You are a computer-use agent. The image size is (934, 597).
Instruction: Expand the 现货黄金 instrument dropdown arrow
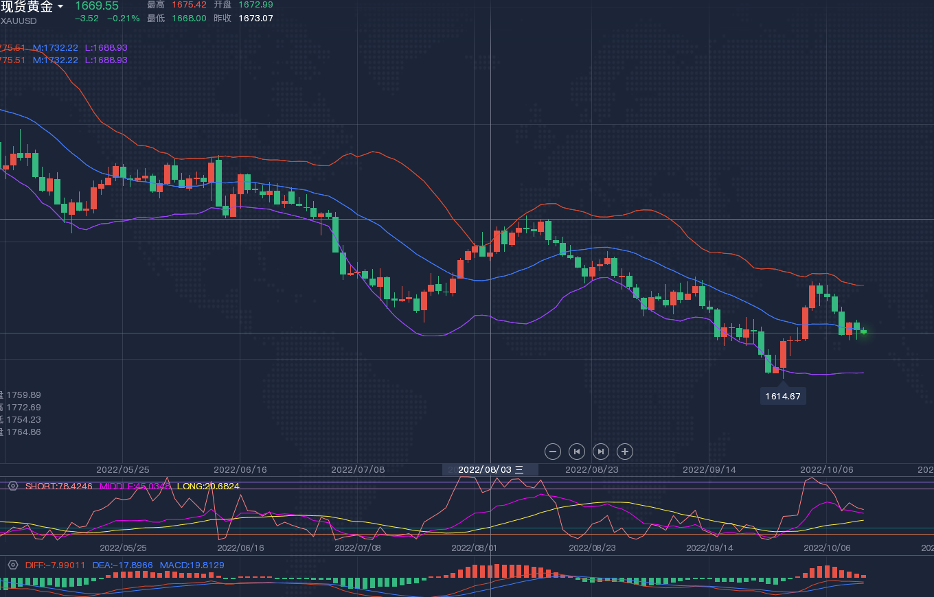(x=60, y=7)
